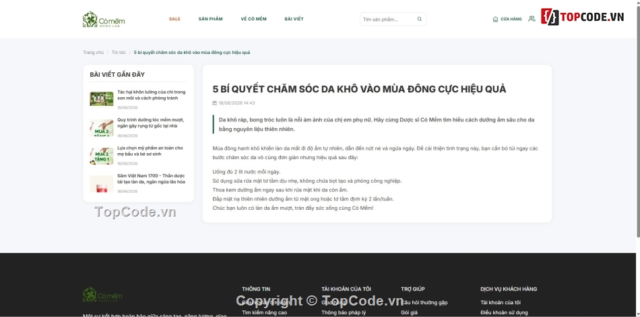This screenshot has width=640, height=317.
Task: Open article Quy trình dưỡng tóc mềm mượt
Action: pos(151,123)
